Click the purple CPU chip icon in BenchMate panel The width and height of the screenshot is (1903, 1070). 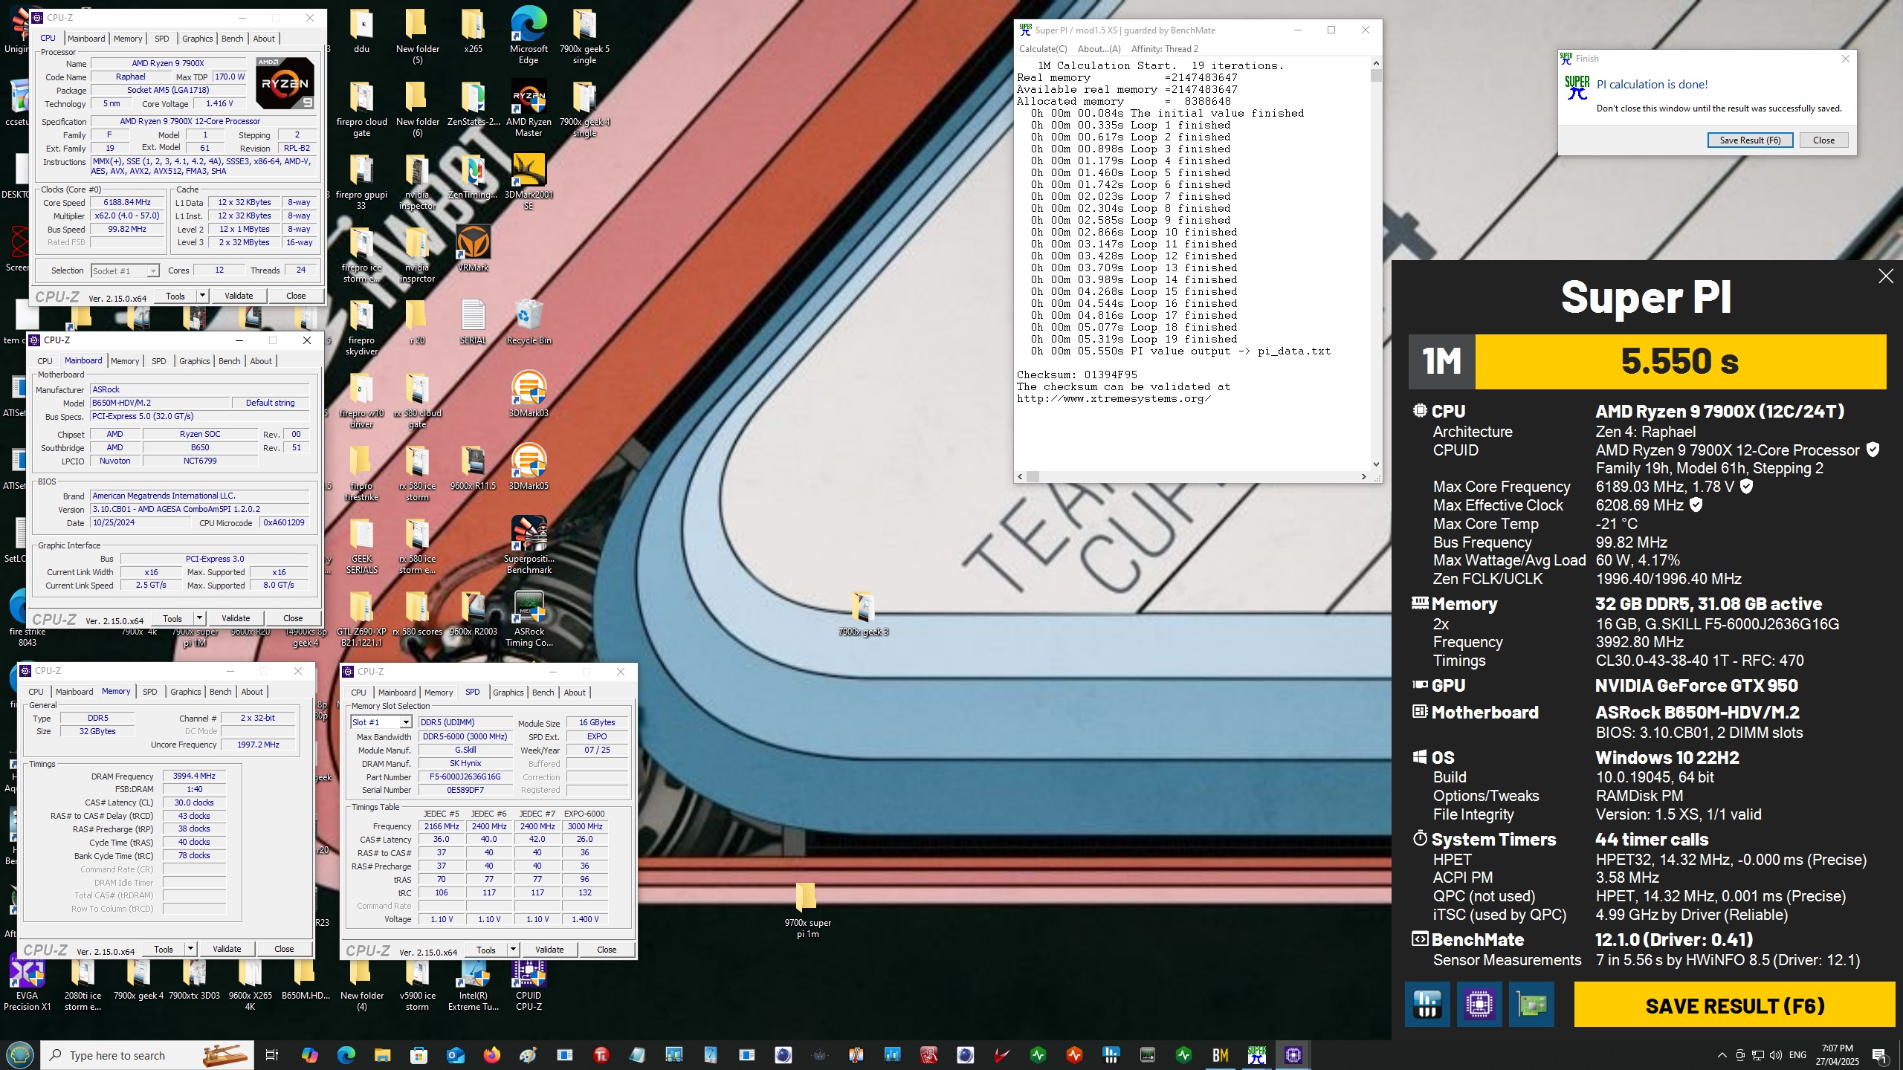click(1479, 1005)
